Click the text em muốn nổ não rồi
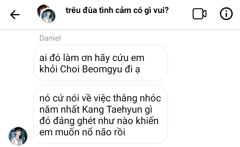The width and height of the screenshot is (240, 147). (x=82, y=132)
